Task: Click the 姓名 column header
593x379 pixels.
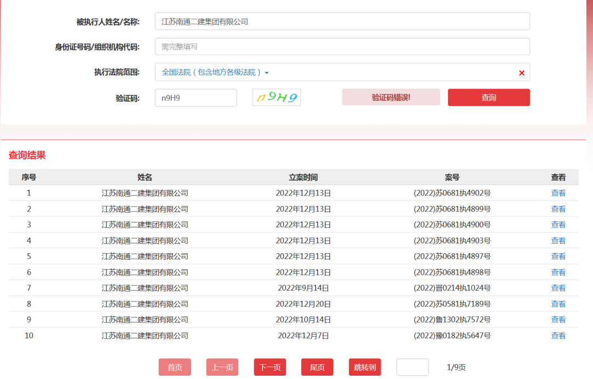Action: (145, 177)
